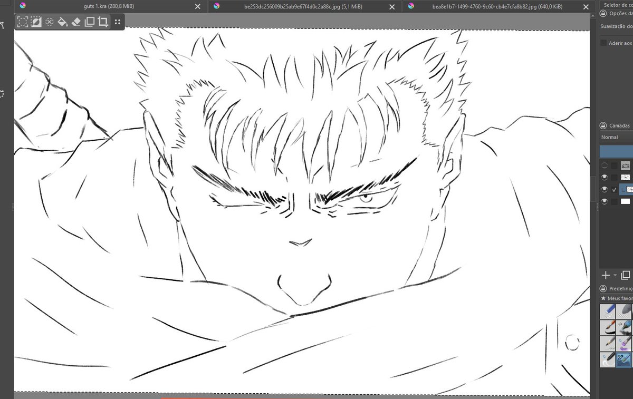Click the Seletor de color docker title
Image resolution: width=633 pixels, height=399 pixels.
[618, 5]
